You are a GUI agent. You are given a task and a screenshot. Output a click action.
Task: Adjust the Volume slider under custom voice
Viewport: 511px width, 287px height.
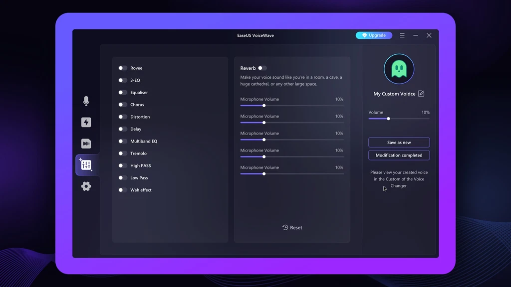point(388,119)
